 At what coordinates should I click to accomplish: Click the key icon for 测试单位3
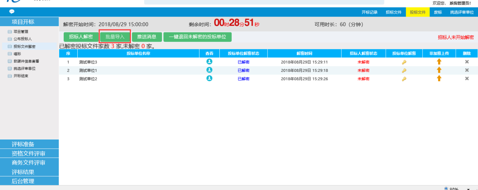[404, 62]
